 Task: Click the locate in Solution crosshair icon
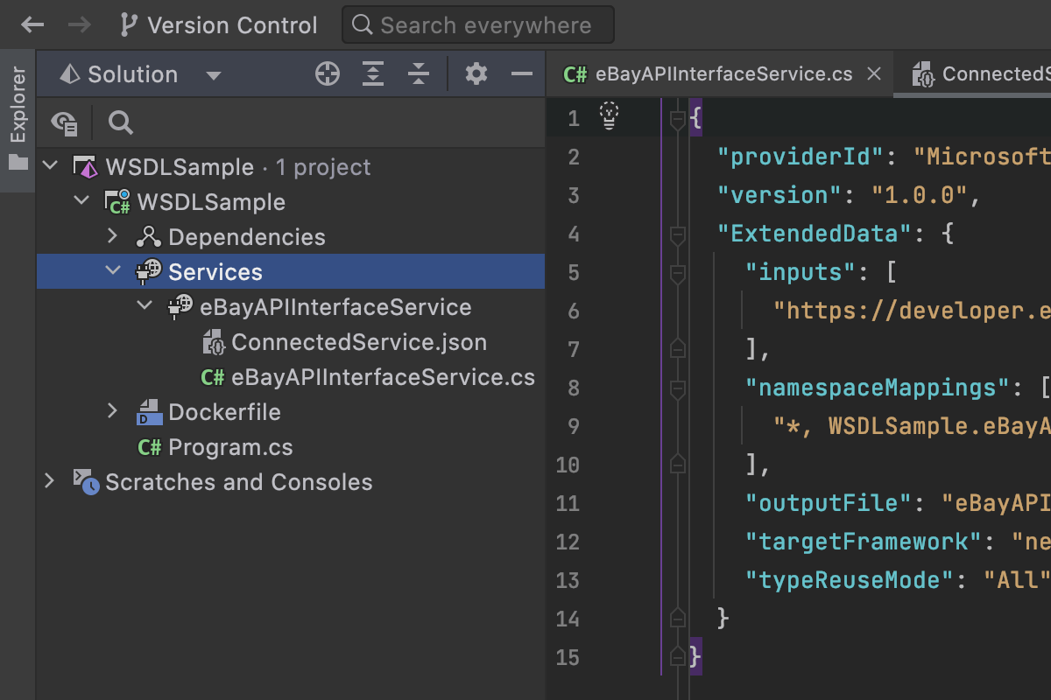click(328, 74)
